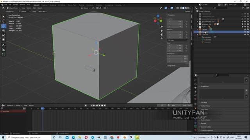Toggle viewport gizmos button
Image resolution: width=250 pixels, height=140 pixels.
click(x=166, y=8)
